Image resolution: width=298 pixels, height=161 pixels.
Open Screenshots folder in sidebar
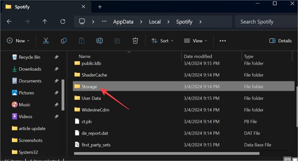30,140
